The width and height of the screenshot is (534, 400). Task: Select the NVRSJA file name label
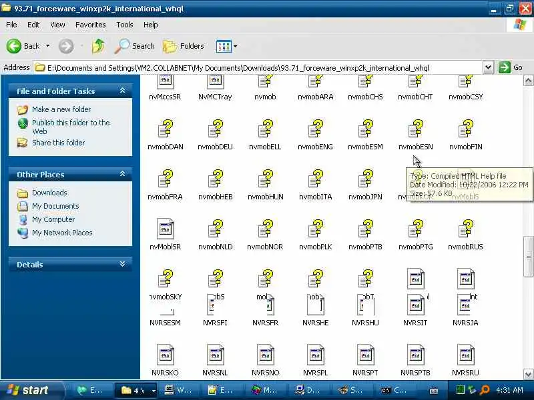(x=465, y=323)
